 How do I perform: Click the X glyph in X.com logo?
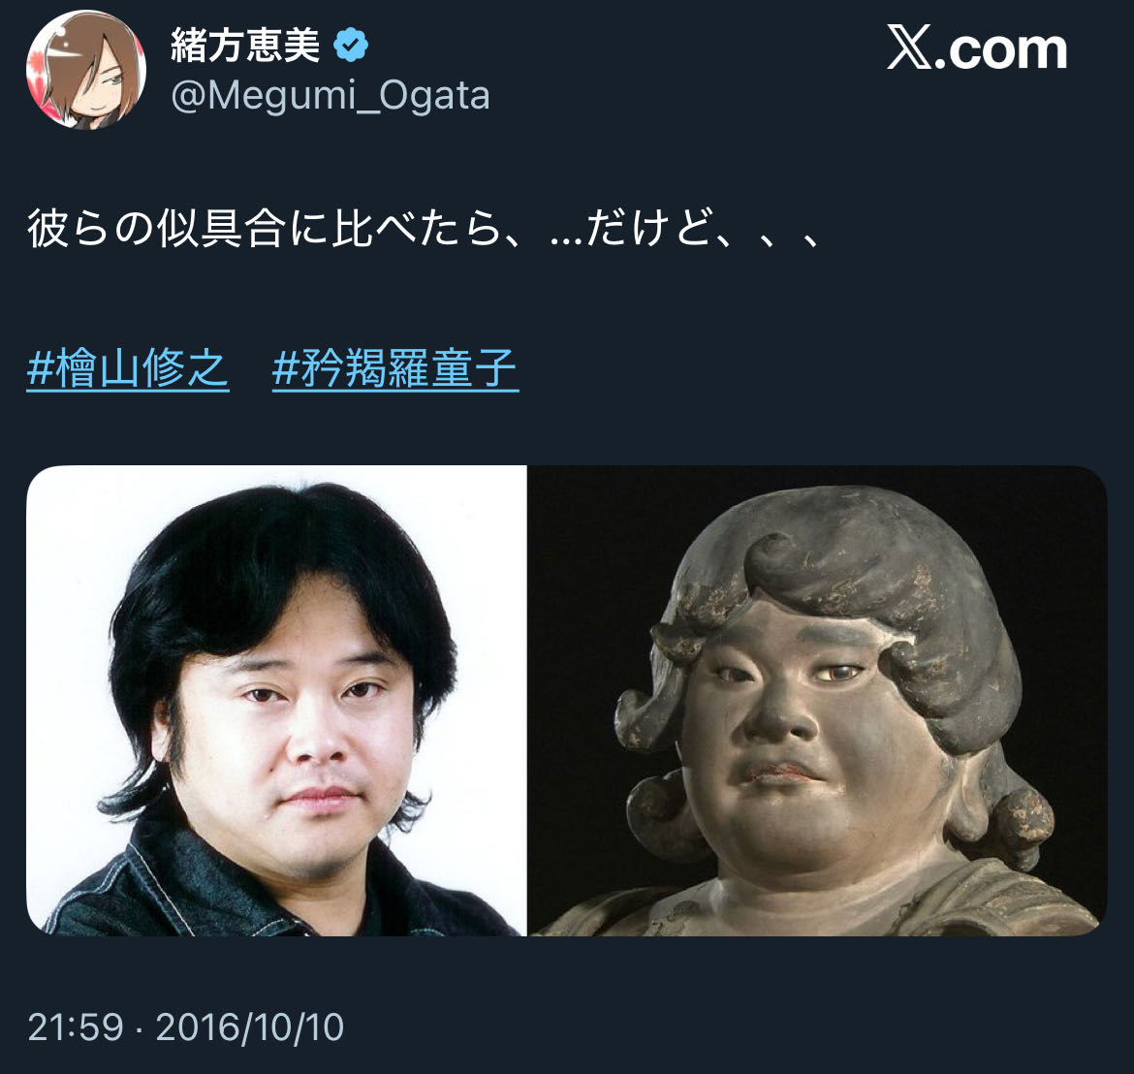point(910,47)
